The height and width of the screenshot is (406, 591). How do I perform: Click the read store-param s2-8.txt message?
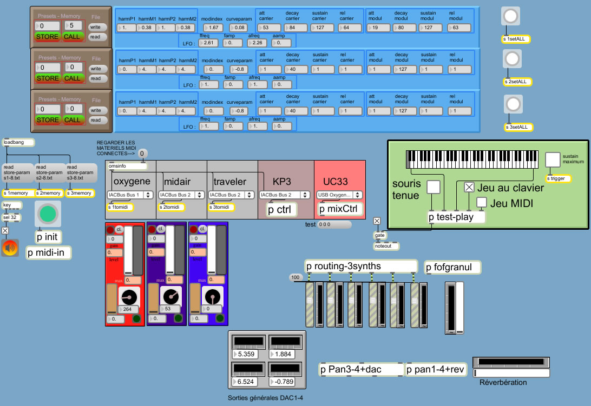tap(50, 172)
